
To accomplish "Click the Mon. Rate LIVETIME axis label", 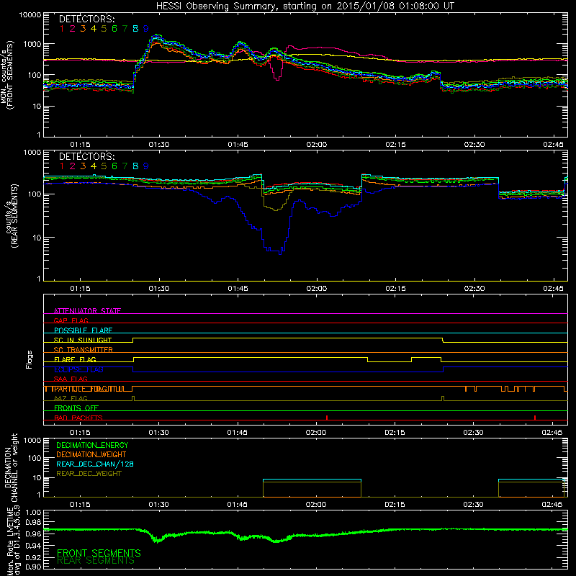I will [x=14, y=541].
